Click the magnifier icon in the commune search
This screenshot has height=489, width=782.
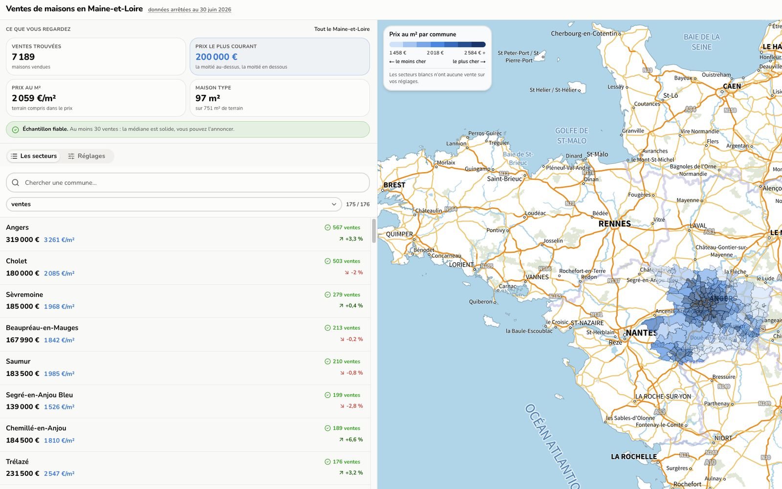tap(16, 182)
